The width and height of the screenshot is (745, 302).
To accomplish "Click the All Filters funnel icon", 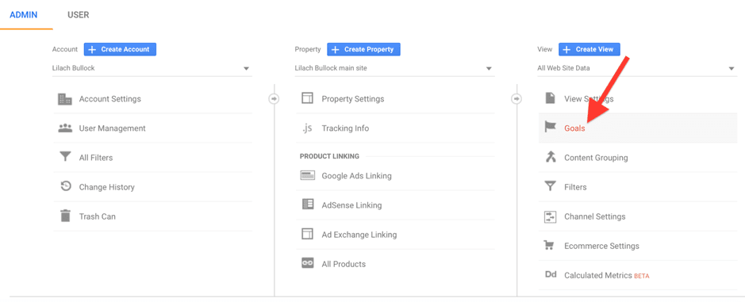I will point(65,157).
